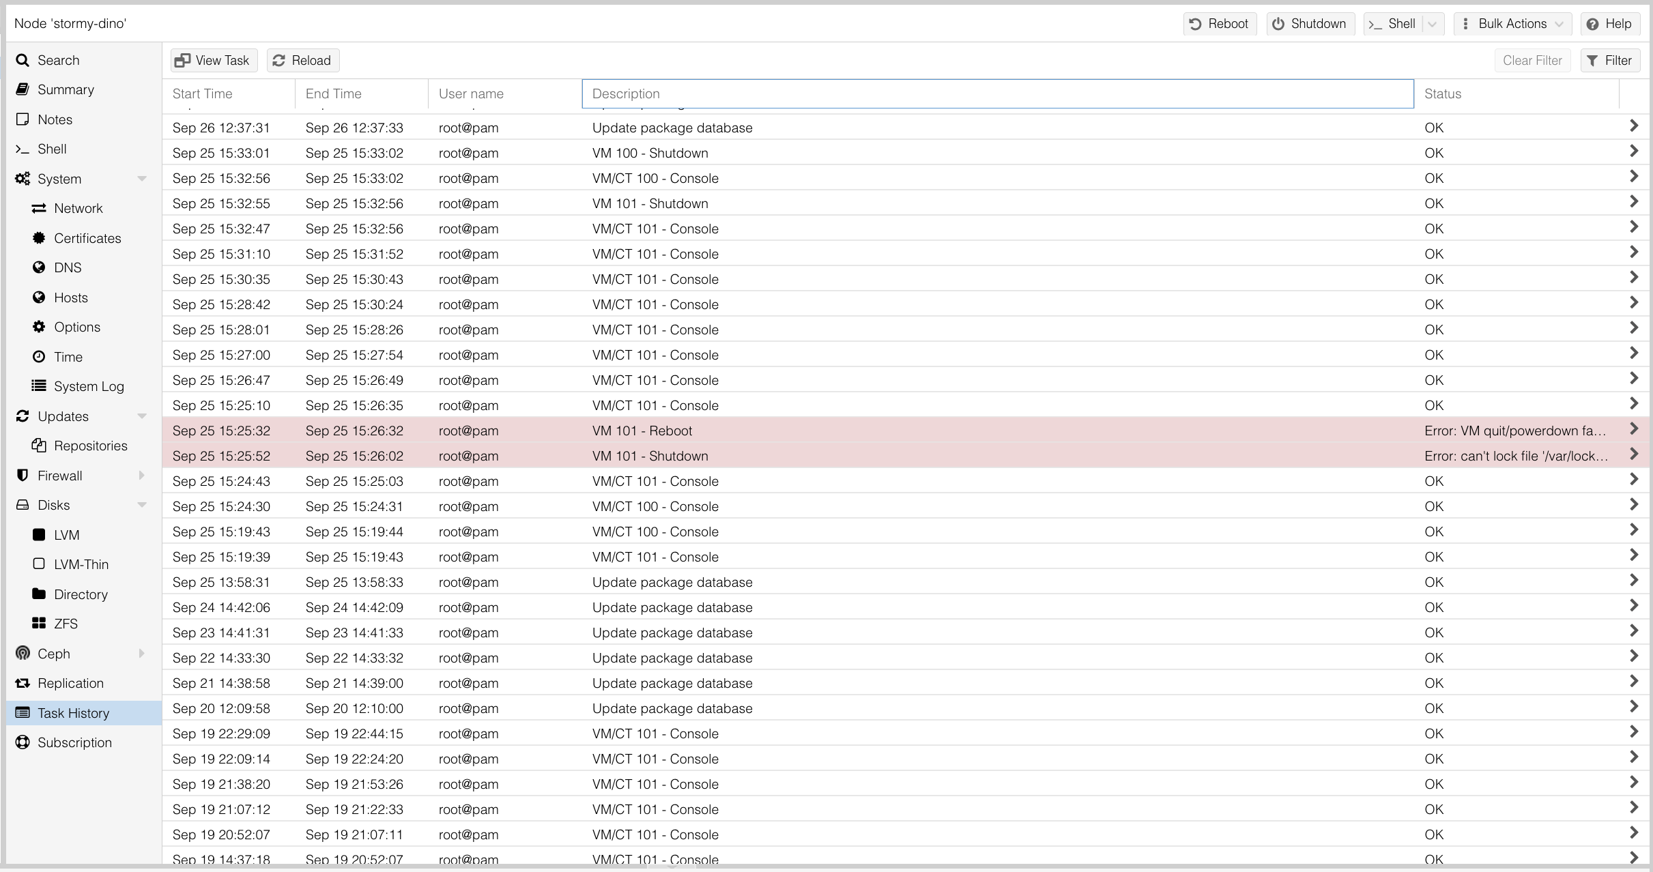
Task: Expand the Firewall section
Action: [x=142, y=475]
